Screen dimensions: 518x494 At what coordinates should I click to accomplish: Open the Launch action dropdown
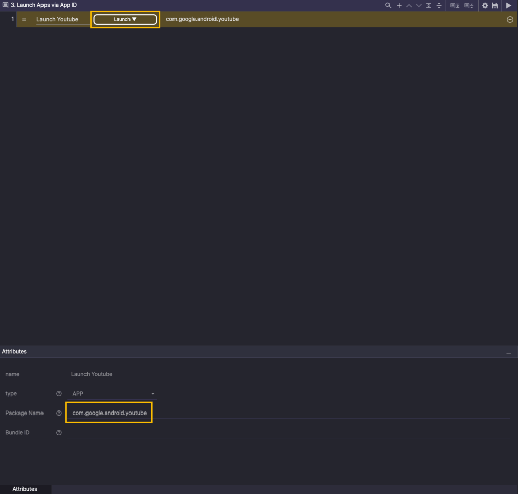(x=125, y=19)
